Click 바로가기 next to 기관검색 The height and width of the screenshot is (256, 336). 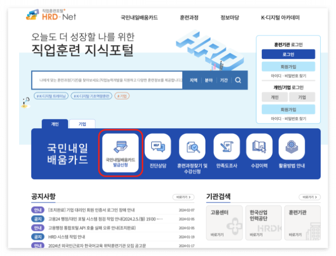tap(309, 197)
